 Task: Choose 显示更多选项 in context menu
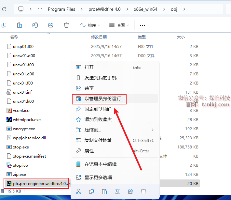(115, 177)
